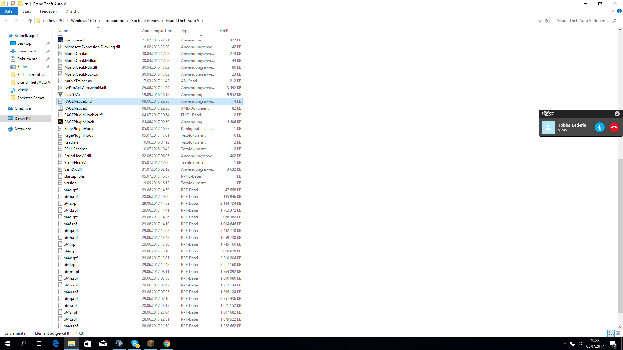Go up one folder level arrow
The height and width of the screenshot is (350, 623).
[30, 21]
